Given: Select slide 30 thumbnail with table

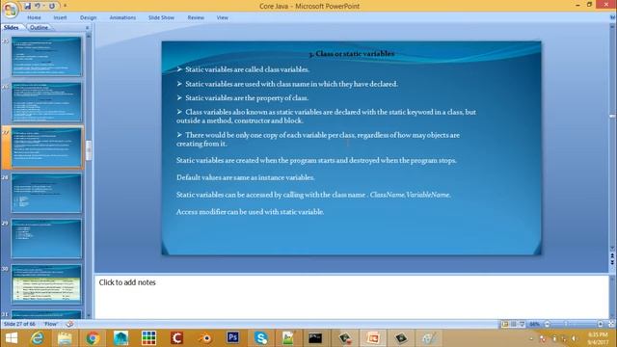Looking at the screenshot, I should tap(46, 284).
